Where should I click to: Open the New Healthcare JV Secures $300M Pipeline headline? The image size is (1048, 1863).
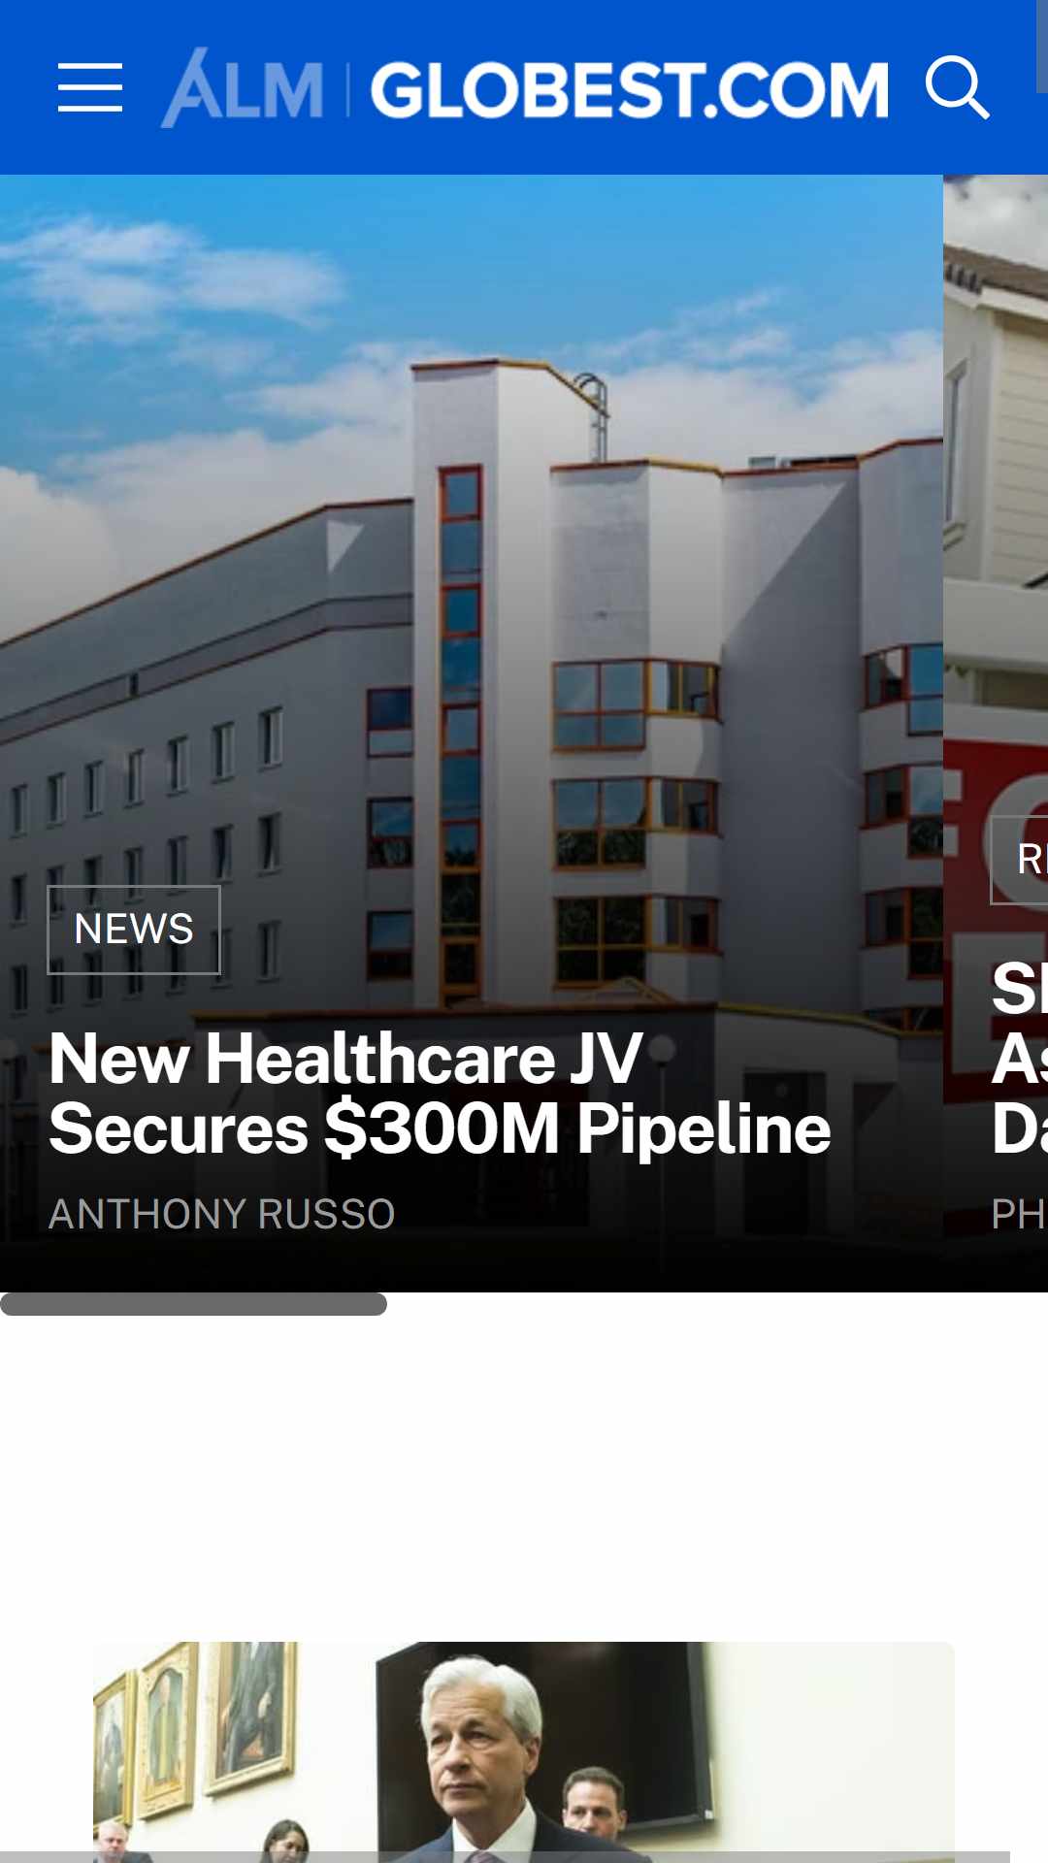(x=440, y=1094)
